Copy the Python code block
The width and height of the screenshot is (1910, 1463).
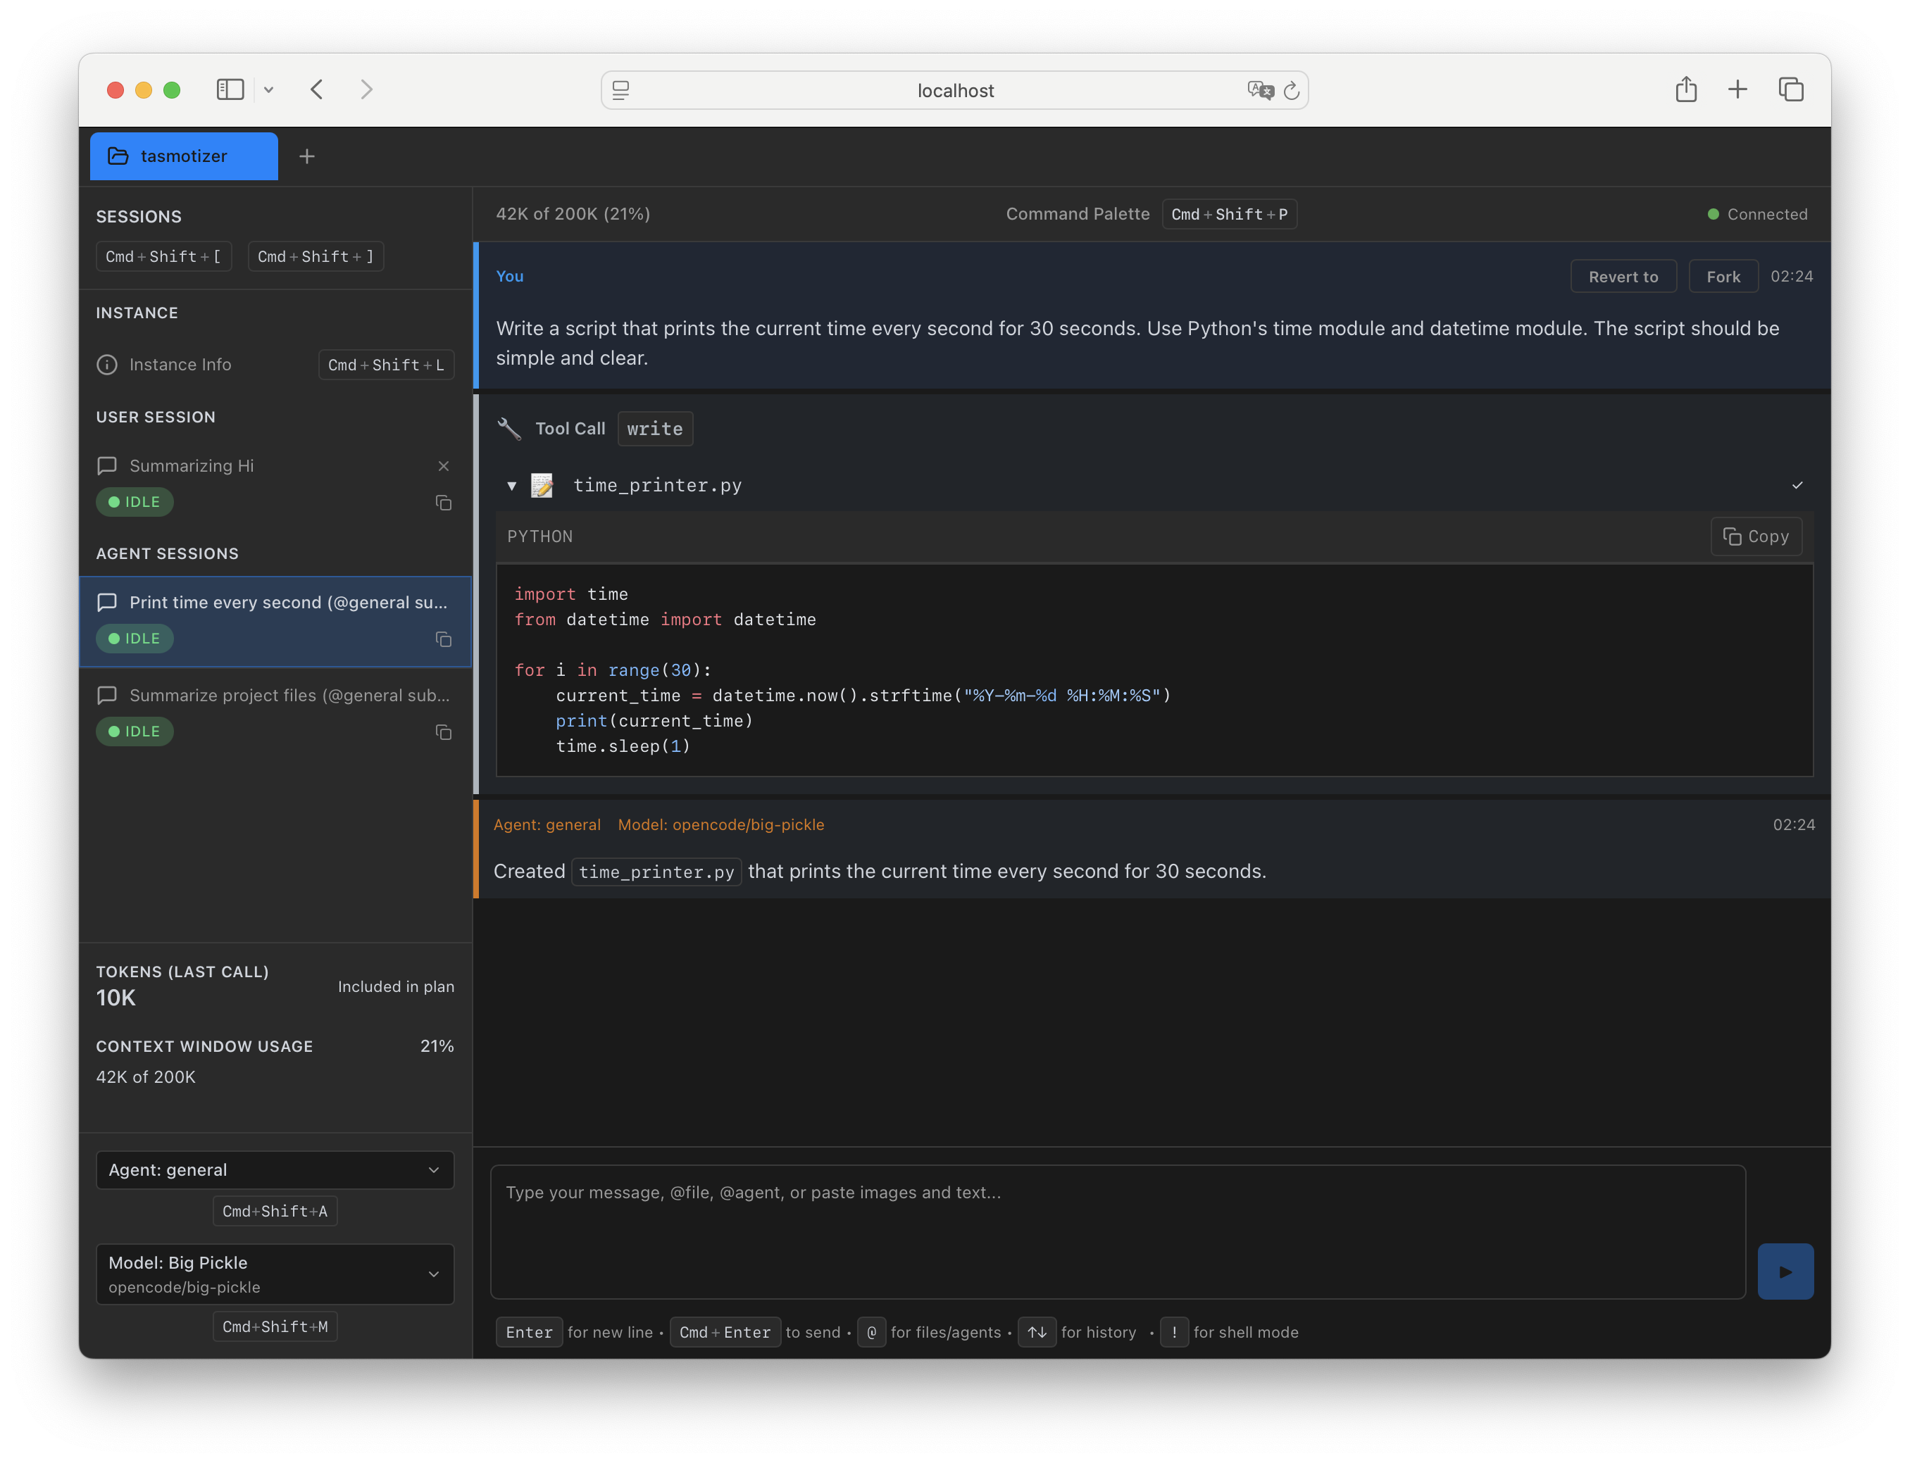[1755, 536]
